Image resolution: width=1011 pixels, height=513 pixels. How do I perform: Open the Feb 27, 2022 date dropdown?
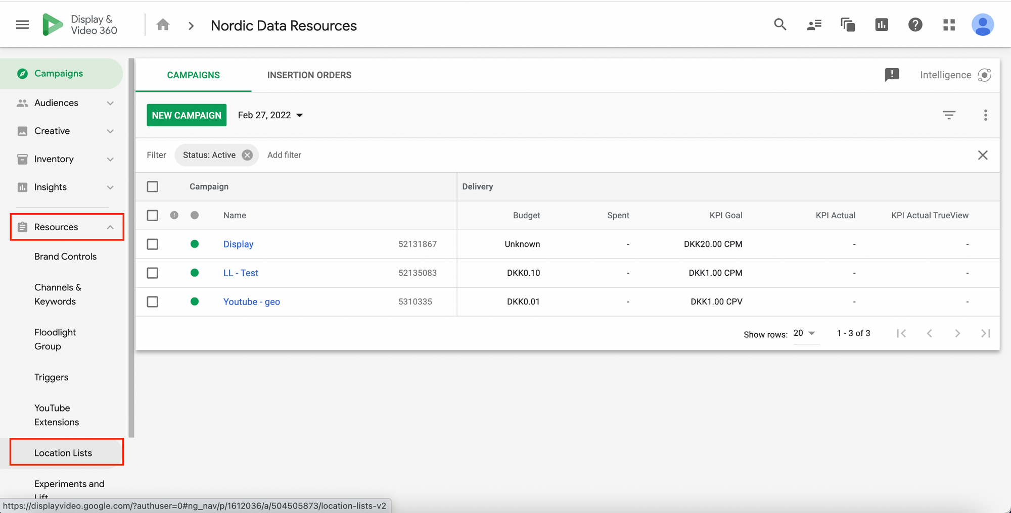270,115
